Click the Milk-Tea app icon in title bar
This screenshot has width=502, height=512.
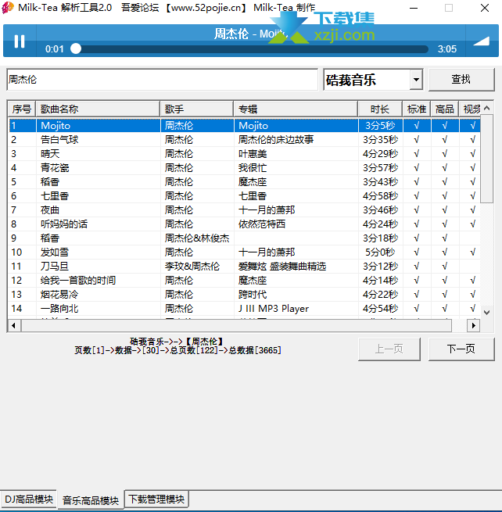[x=8, y=8]
